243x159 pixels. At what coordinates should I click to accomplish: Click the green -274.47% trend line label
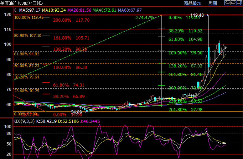tap(144, 17)
